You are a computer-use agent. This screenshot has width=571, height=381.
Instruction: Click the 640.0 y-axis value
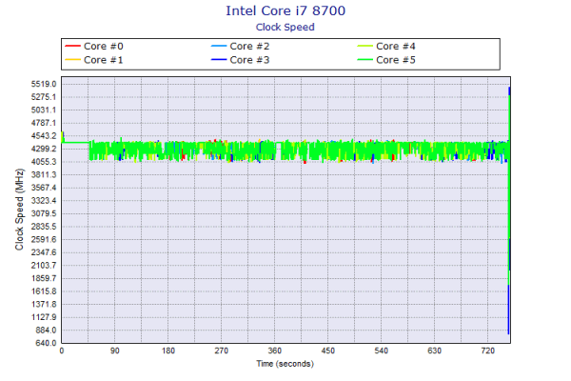(x=46, y=343)
